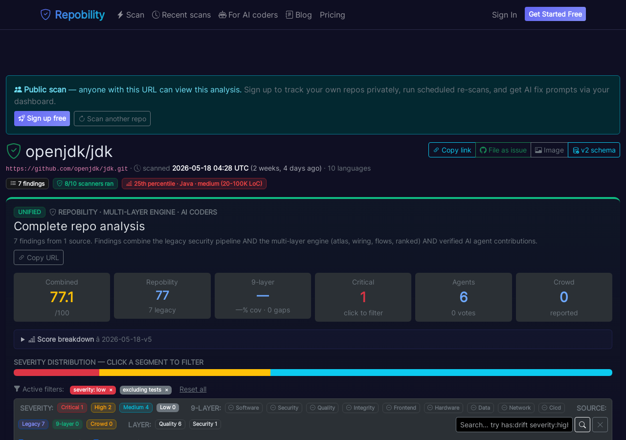Click the Get Started Free button
Viewport: 626px width, 440px height.
[555, 14]
